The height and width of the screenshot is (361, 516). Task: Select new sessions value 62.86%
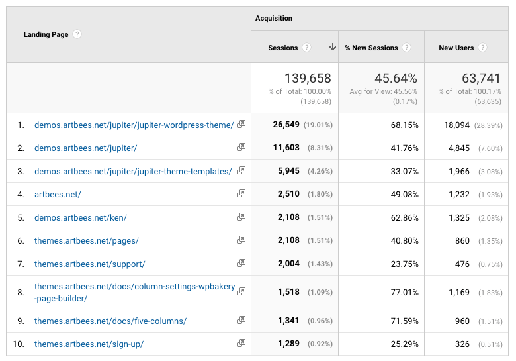coord(404,218)
